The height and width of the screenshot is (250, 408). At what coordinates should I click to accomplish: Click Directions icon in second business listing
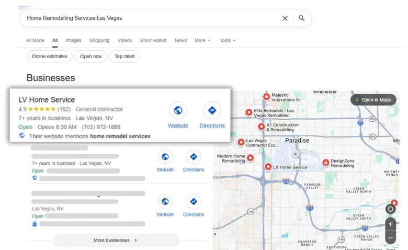[194, 157]
